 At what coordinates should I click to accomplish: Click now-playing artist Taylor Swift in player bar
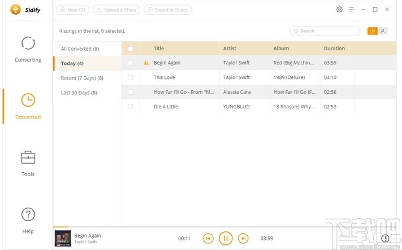click(85, 242)
